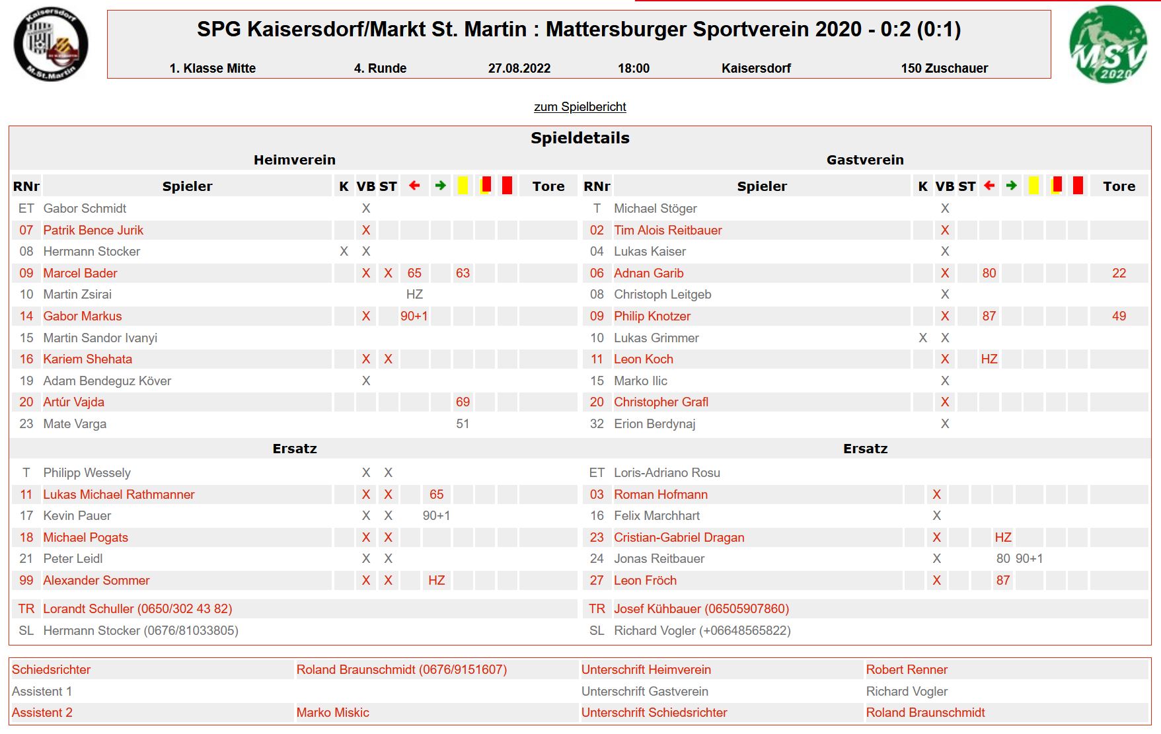1161x734 pixels.
Task: Click Hermann Stocker's captain K mark
Action: [344, 251]
